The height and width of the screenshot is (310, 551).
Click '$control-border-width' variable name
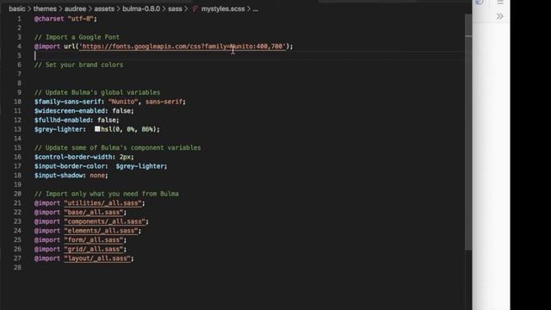point(73,157)
